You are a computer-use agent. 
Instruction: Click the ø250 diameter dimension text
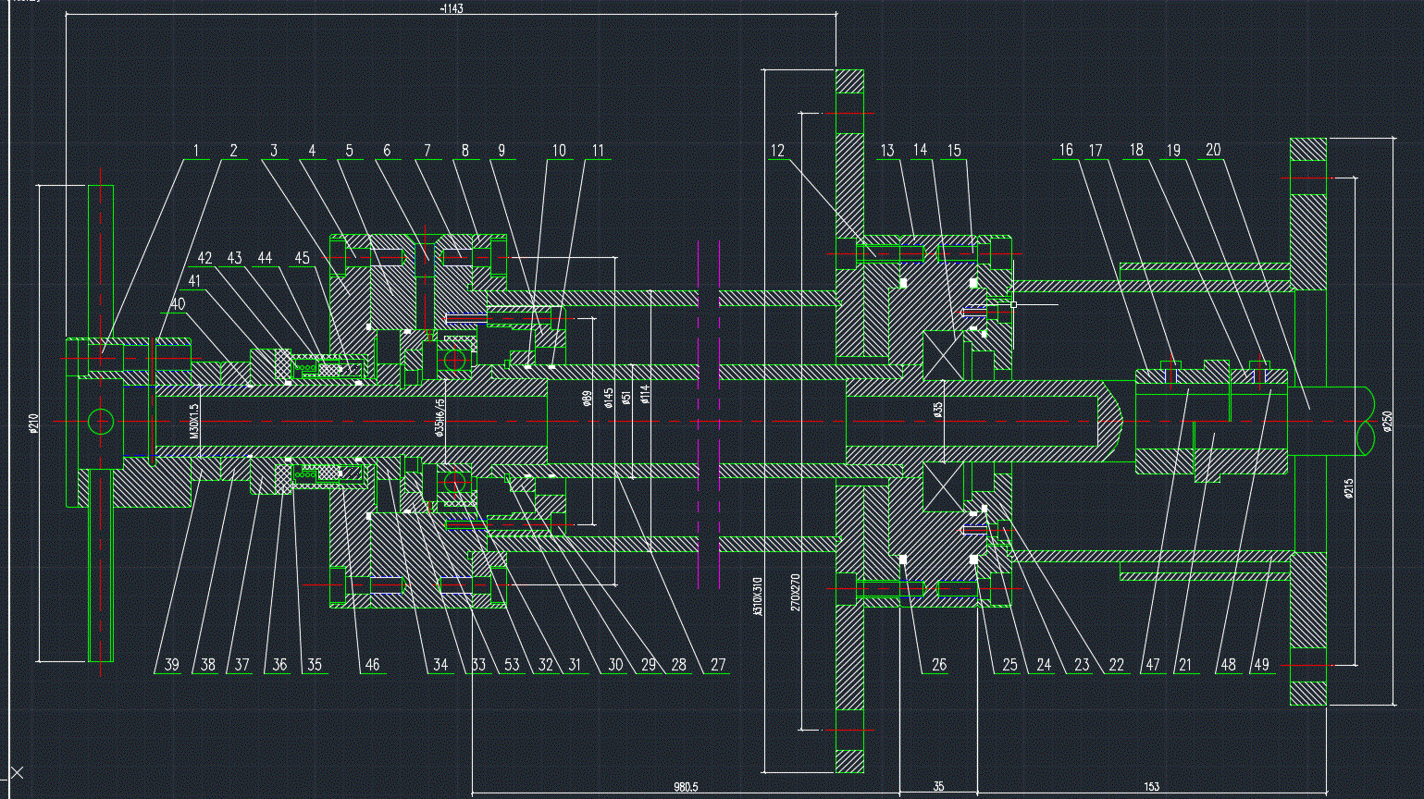(x=1387, y=422)
